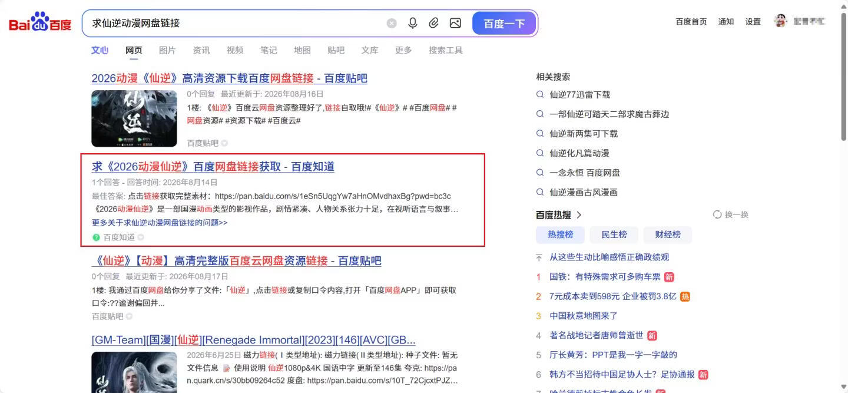Search related 仙逆漫画古风漫画
Viewport: 848px width, 393px height.
[x=584, y=192]
